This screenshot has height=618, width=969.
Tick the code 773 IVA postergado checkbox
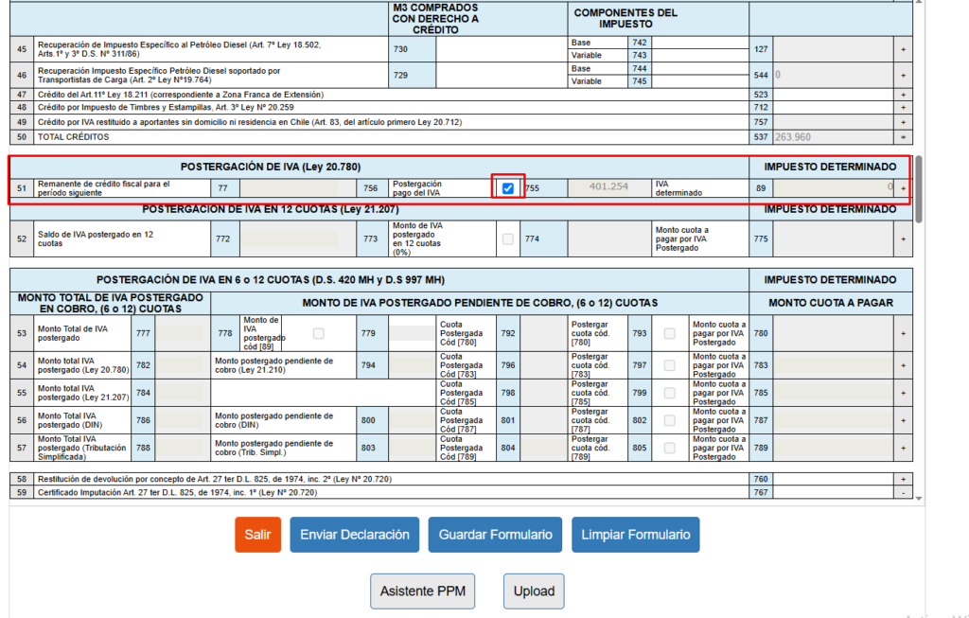508,239
